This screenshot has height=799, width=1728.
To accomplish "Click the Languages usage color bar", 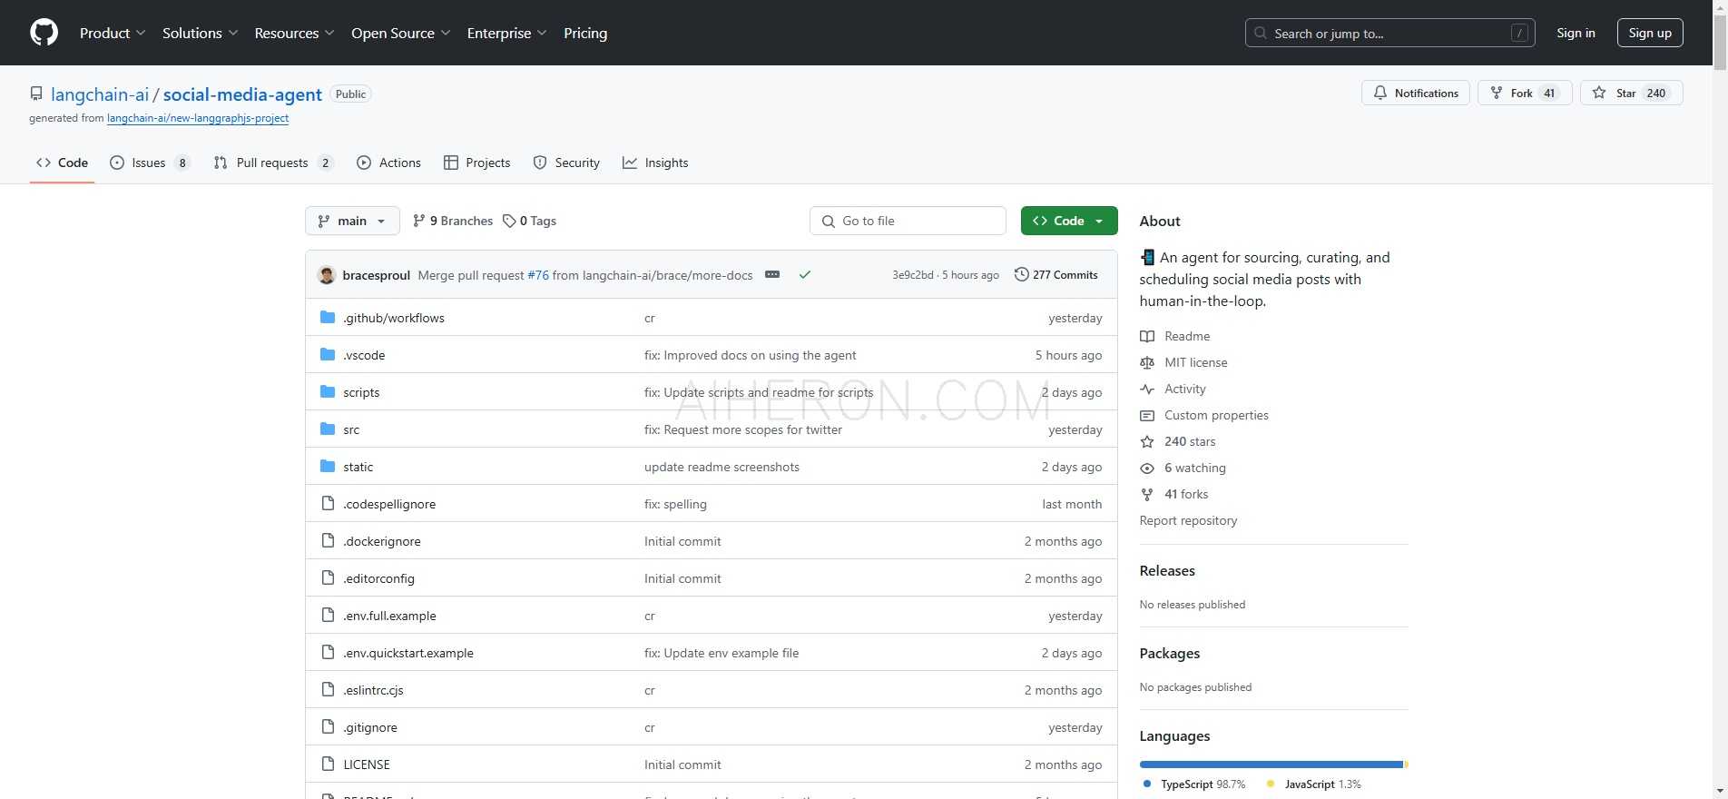I will [x=1273, y=764].
